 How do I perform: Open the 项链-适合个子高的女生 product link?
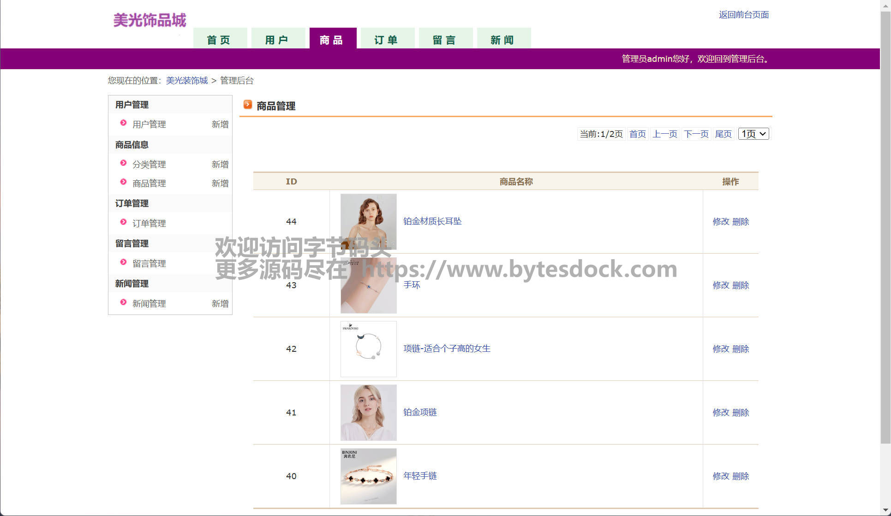[x=447, y=349]
